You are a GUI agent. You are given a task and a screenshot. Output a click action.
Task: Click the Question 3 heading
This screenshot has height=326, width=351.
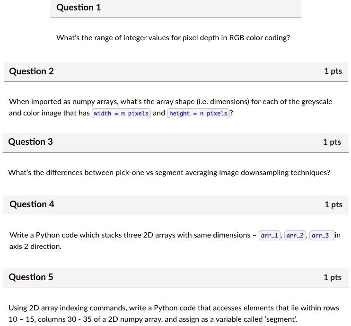coord(31,142)
